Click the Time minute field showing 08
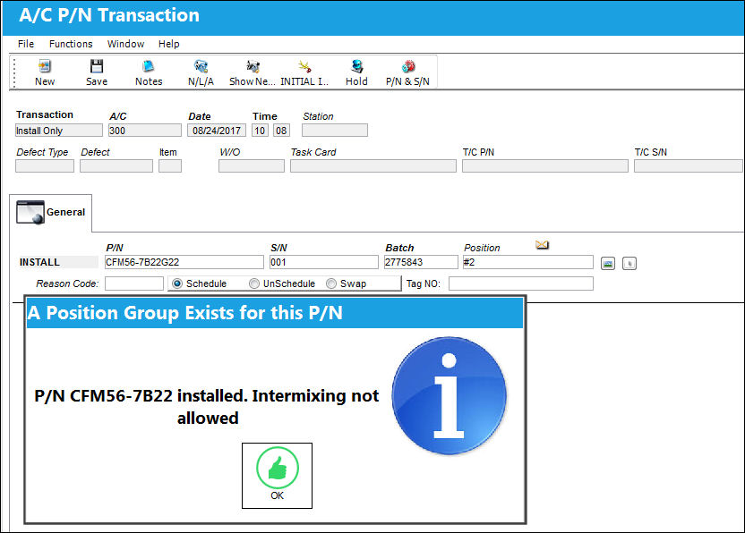Screen dimensions: 745x533 [281, 131]
